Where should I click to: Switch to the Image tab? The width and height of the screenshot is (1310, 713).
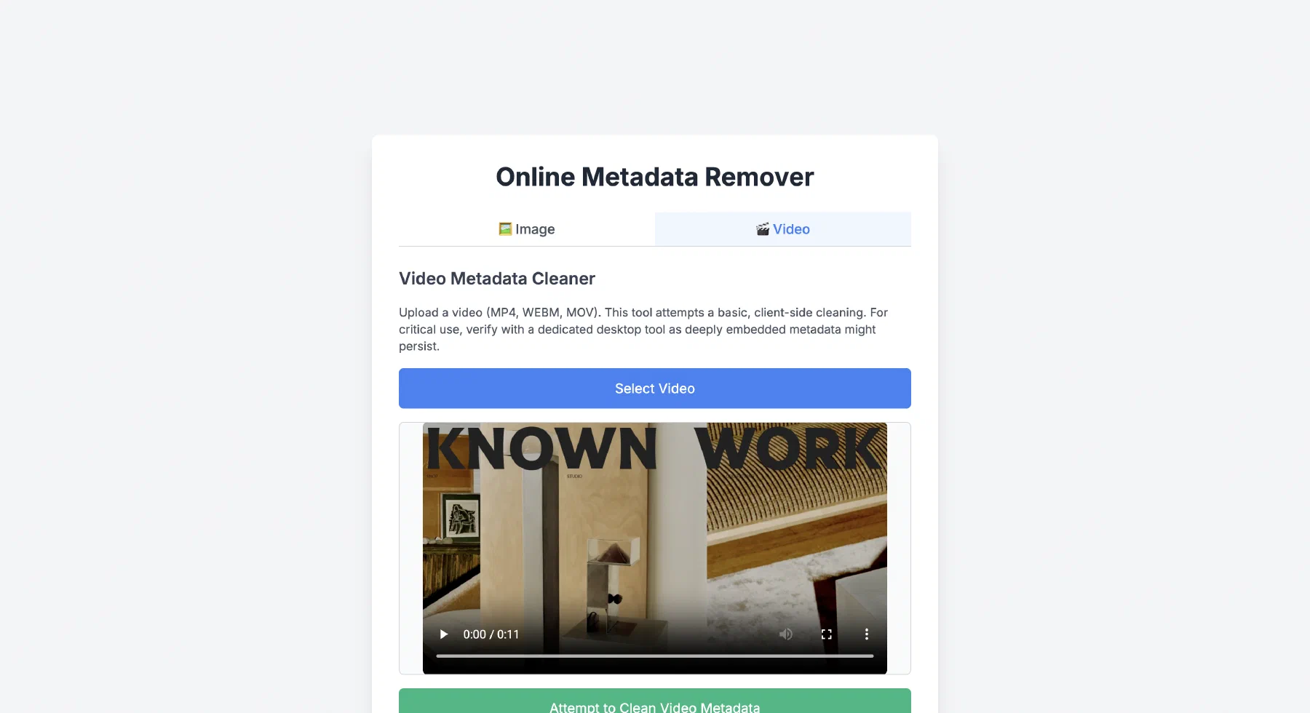(x=527, y=229)
